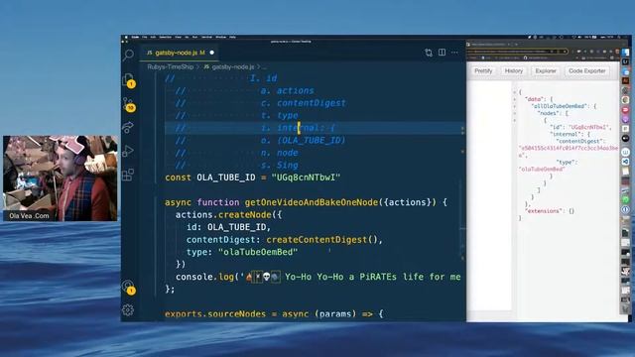Click the unsaved dot on the gatsby-node.js tab
This screenshot has width=635, height=357.
[211, 53]
